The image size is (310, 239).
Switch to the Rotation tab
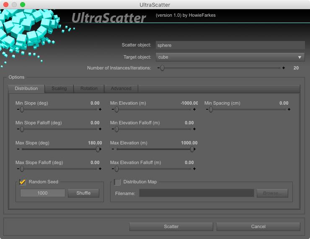click(x=89, y=88)
